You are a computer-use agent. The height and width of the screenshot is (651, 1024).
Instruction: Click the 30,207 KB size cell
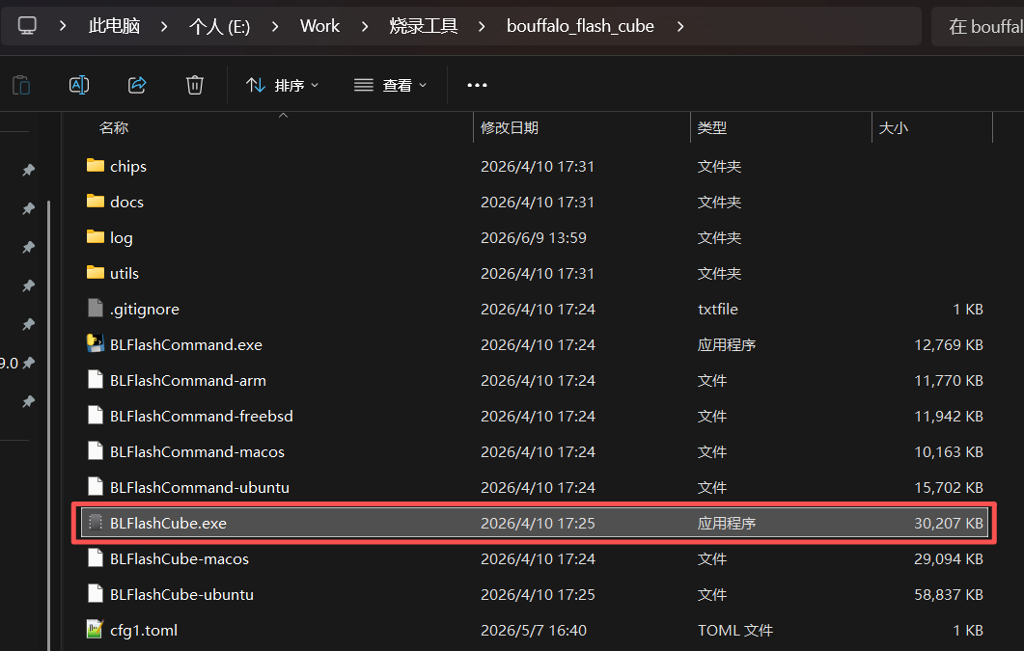(x=949, y=523)
